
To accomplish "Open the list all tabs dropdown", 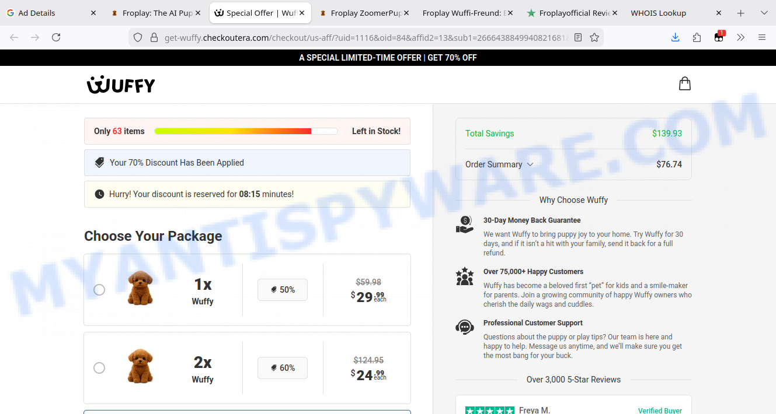I will pos(764,13).
